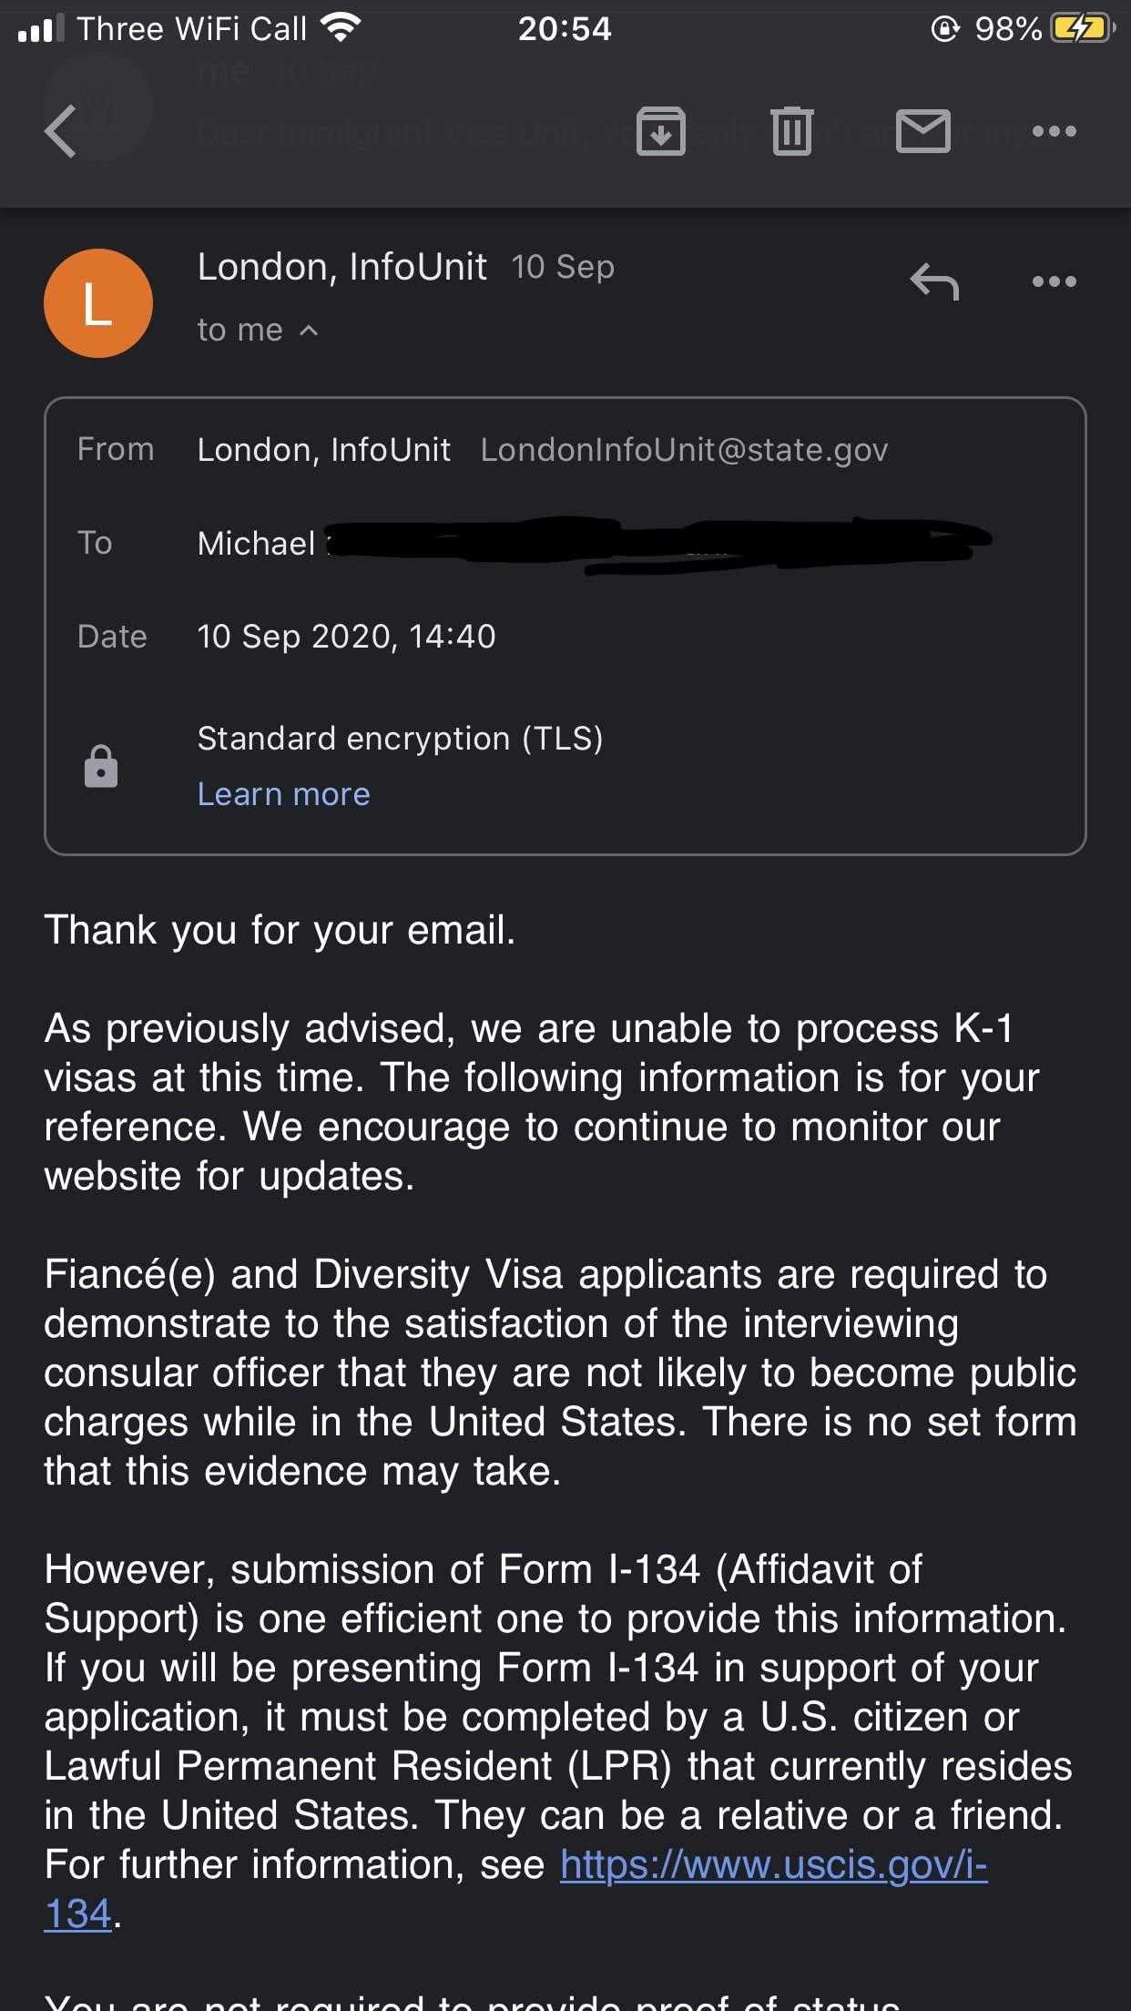Collapse details with the "to me" chevron

(309, 331)
